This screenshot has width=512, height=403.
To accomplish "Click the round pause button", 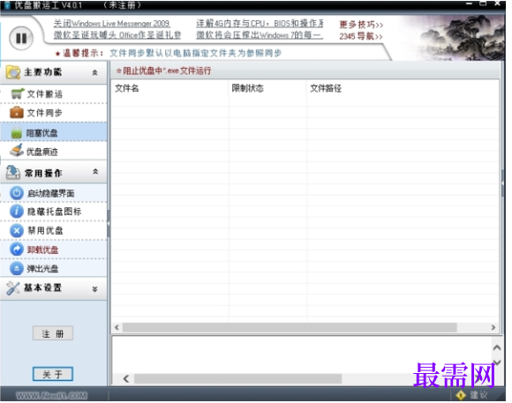I will [21, 38].
